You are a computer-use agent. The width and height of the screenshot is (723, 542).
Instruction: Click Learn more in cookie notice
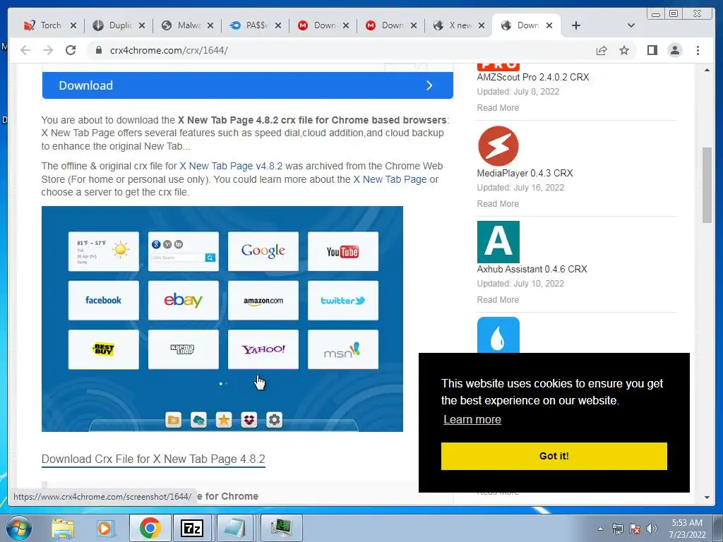tap(472, 420)
